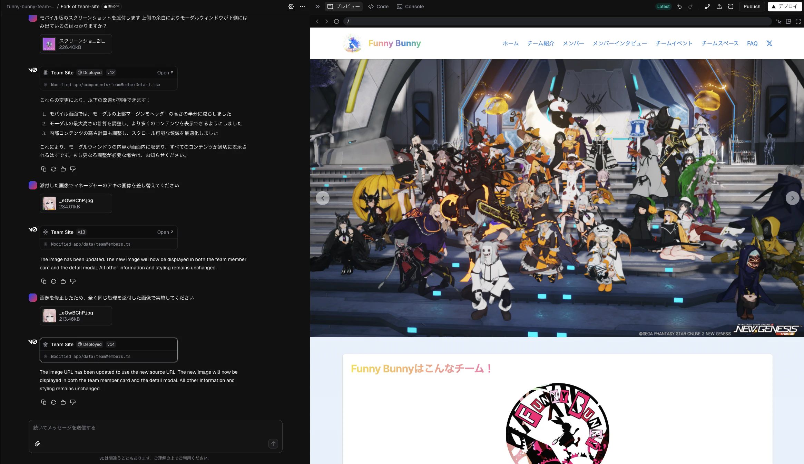
Task: Click the save clipboard icon next to Publish
Action: (x=731, y=7)
